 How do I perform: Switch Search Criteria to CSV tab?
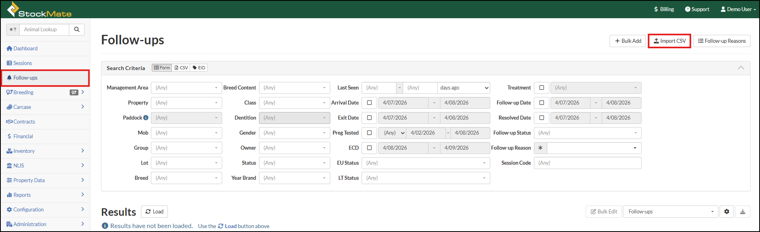pyautogui.click(x=181, y=68)
